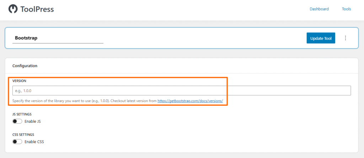Image resolution: width=364 pixels, height=158 pixels.
Task: Click the 'Specify the version' help text
Action: 85,101
